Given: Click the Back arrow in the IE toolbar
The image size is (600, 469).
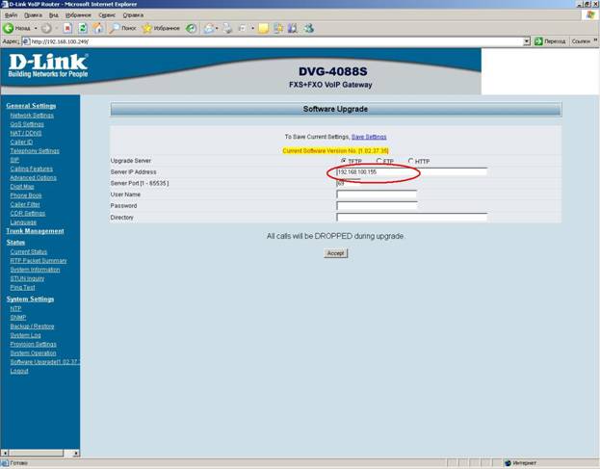Looking at the screenshot, I should click(x=8, y=28).
